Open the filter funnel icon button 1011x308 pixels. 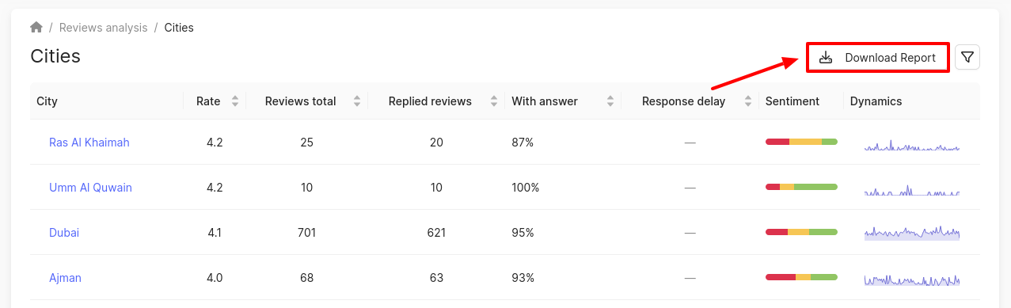967,57
